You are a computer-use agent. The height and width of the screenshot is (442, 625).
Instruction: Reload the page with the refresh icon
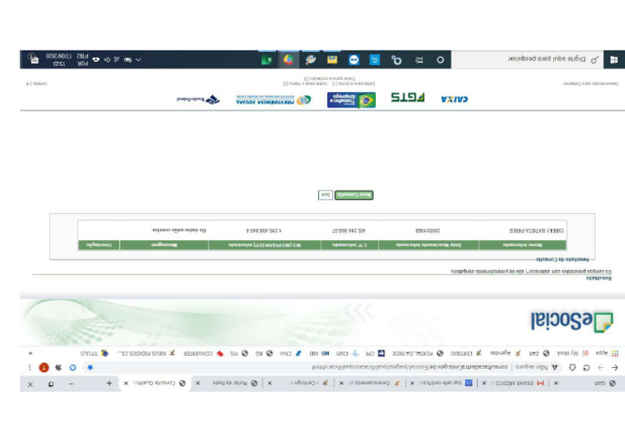tap(586, 367)
